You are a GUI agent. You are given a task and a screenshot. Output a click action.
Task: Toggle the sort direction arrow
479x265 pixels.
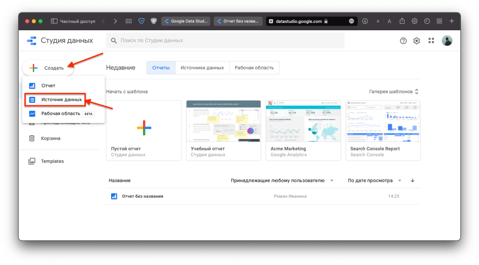(x=413, y=181)
